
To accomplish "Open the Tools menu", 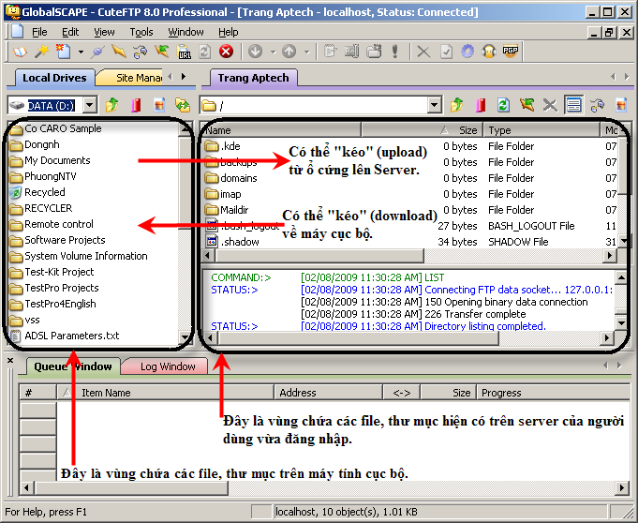I will 141,32.
